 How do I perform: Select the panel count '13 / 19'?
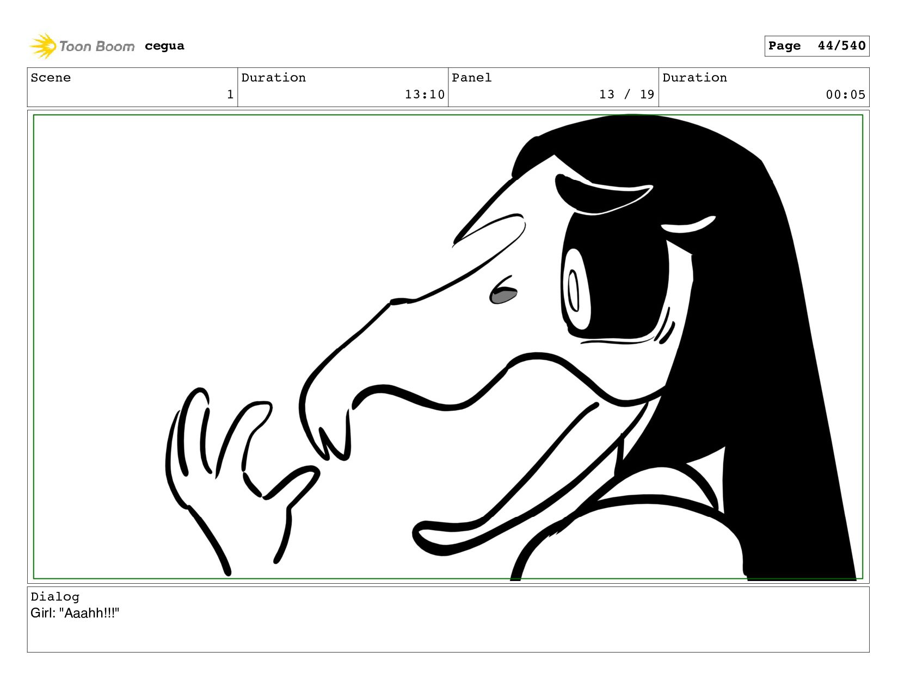(626, 95)
